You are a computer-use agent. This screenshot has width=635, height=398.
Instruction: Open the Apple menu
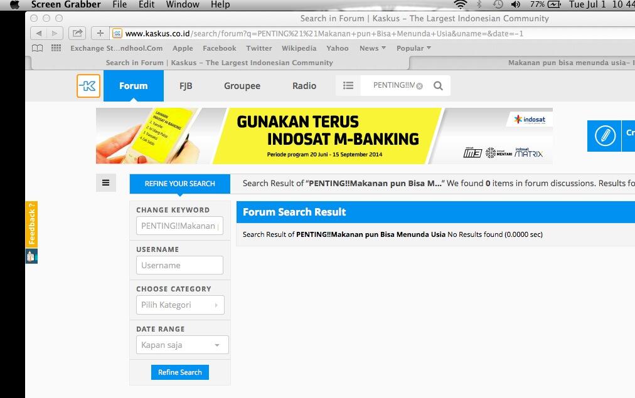[14, 5]
